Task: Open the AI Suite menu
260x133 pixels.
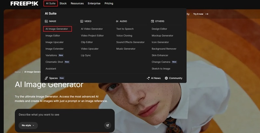Action: (x=51, y=4)
